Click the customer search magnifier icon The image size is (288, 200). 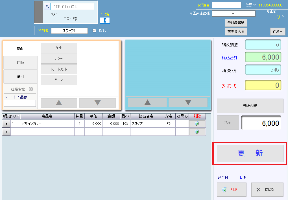47,6
